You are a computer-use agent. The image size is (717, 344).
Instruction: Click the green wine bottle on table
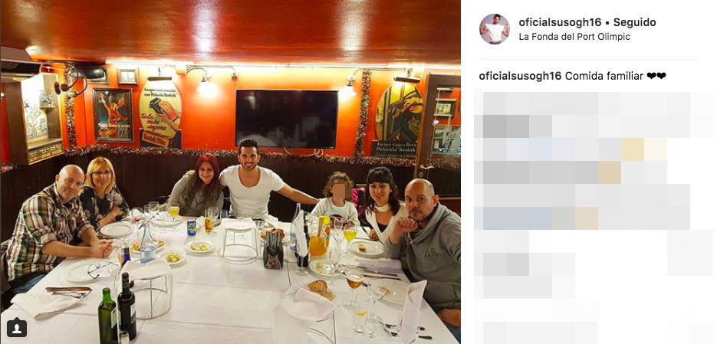pyautogui.click(x=108, y=316)
